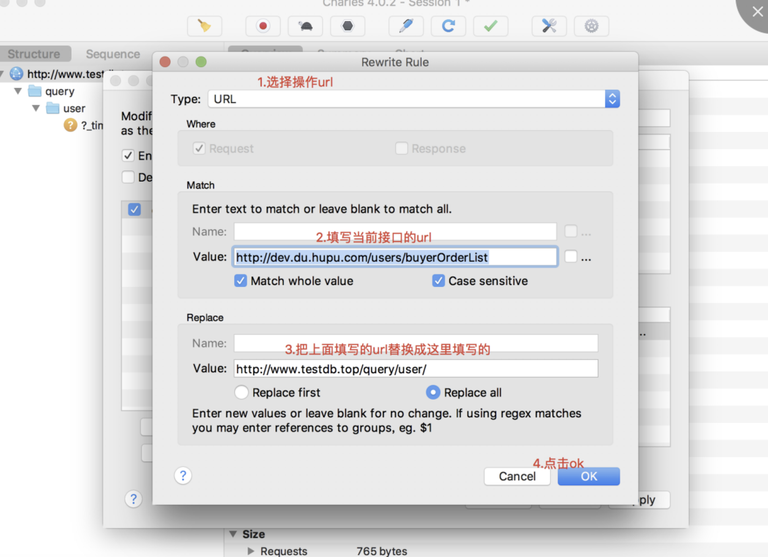The height and width of the screenshot is (557, 768).
Task: Click the partly hidden Apply button behind the dialog
Action: click(x=654, y=500)
